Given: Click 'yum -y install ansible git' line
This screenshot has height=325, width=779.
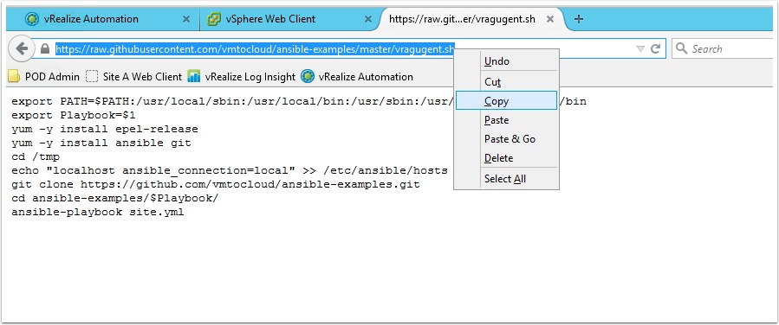Looking at the screenshot, I should coord(101,143).
